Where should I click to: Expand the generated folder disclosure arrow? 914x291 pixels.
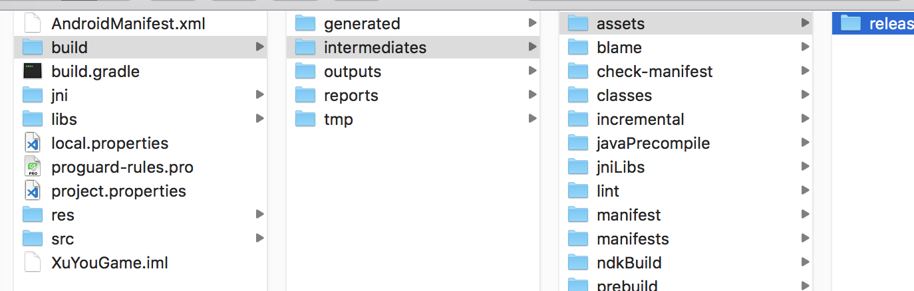[x=532, y=23]
